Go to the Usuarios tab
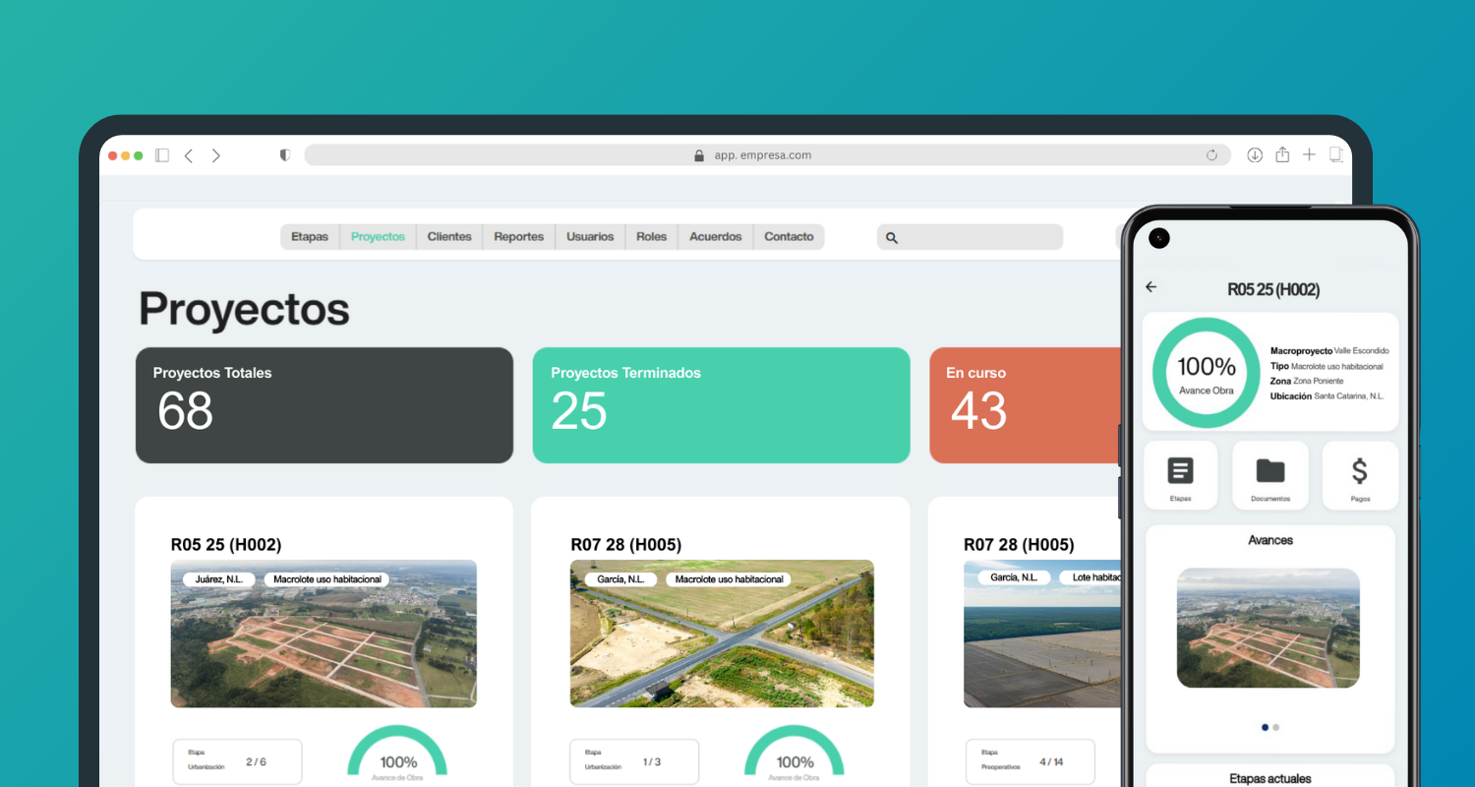 (x=590, y=237)
